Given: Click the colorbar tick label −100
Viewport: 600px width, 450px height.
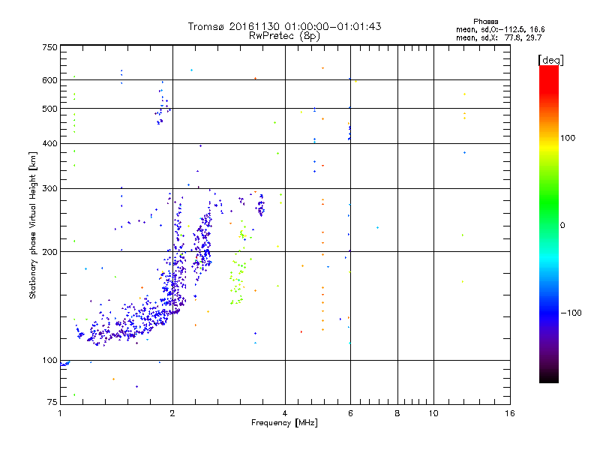Looking at the screenshot, I should 571,312.
